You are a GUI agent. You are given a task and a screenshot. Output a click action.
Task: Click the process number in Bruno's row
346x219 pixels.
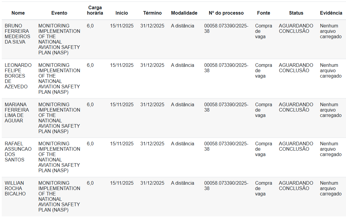[x=226, y=28]
